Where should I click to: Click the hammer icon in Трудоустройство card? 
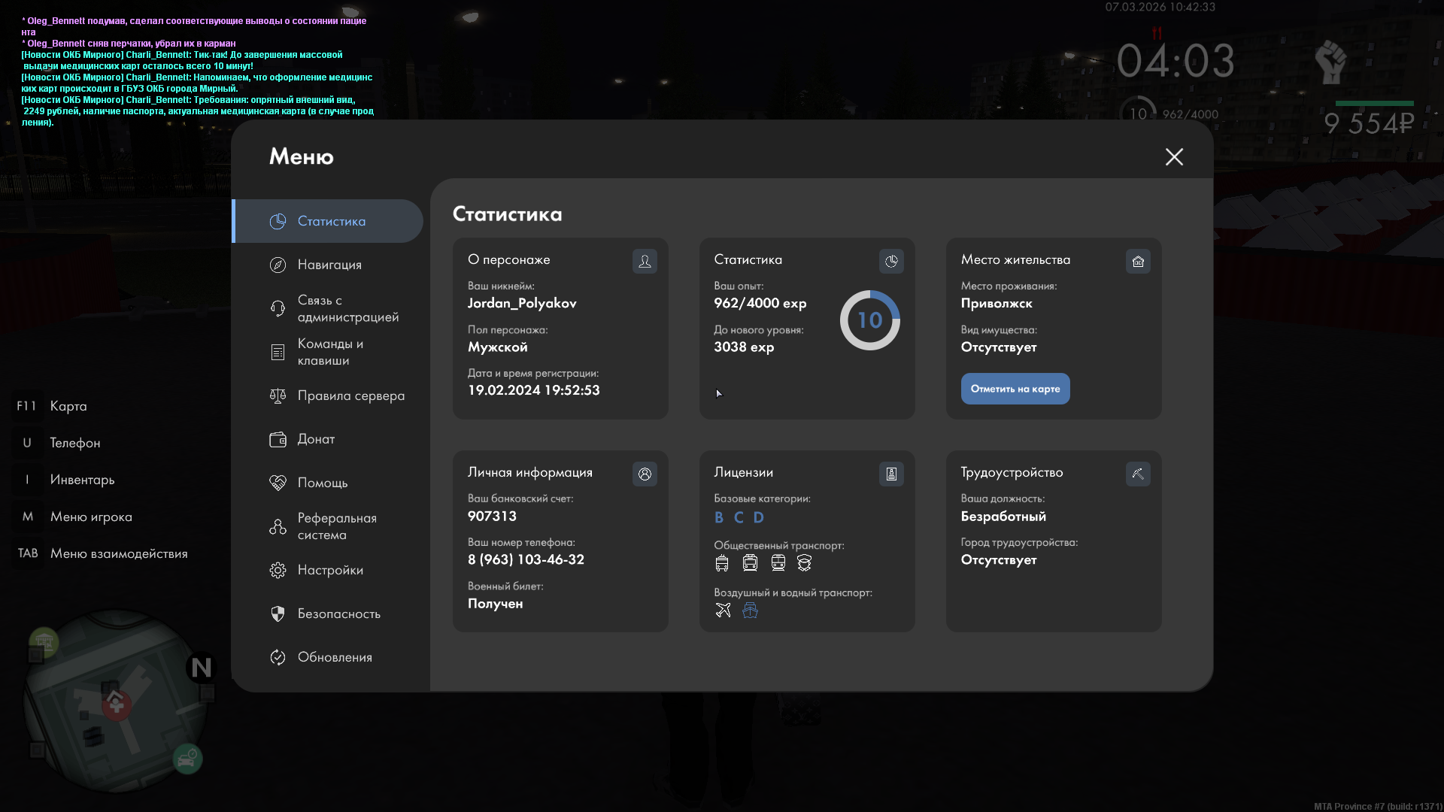point(1138,474)
